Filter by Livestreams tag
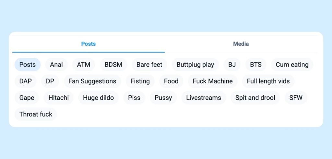This screenshot has width=332, height=159. (204, 98)
